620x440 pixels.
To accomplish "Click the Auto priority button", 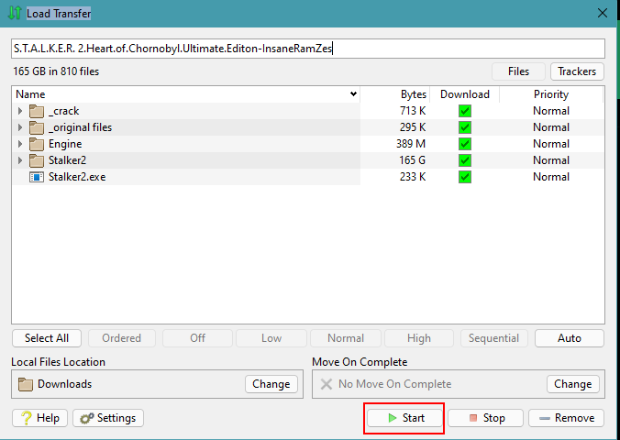I will point(570,338).
